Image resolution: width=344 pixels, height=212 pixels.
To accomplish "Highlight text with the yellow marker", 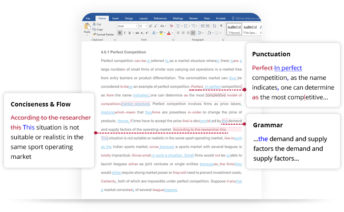I will coord(161,33).
